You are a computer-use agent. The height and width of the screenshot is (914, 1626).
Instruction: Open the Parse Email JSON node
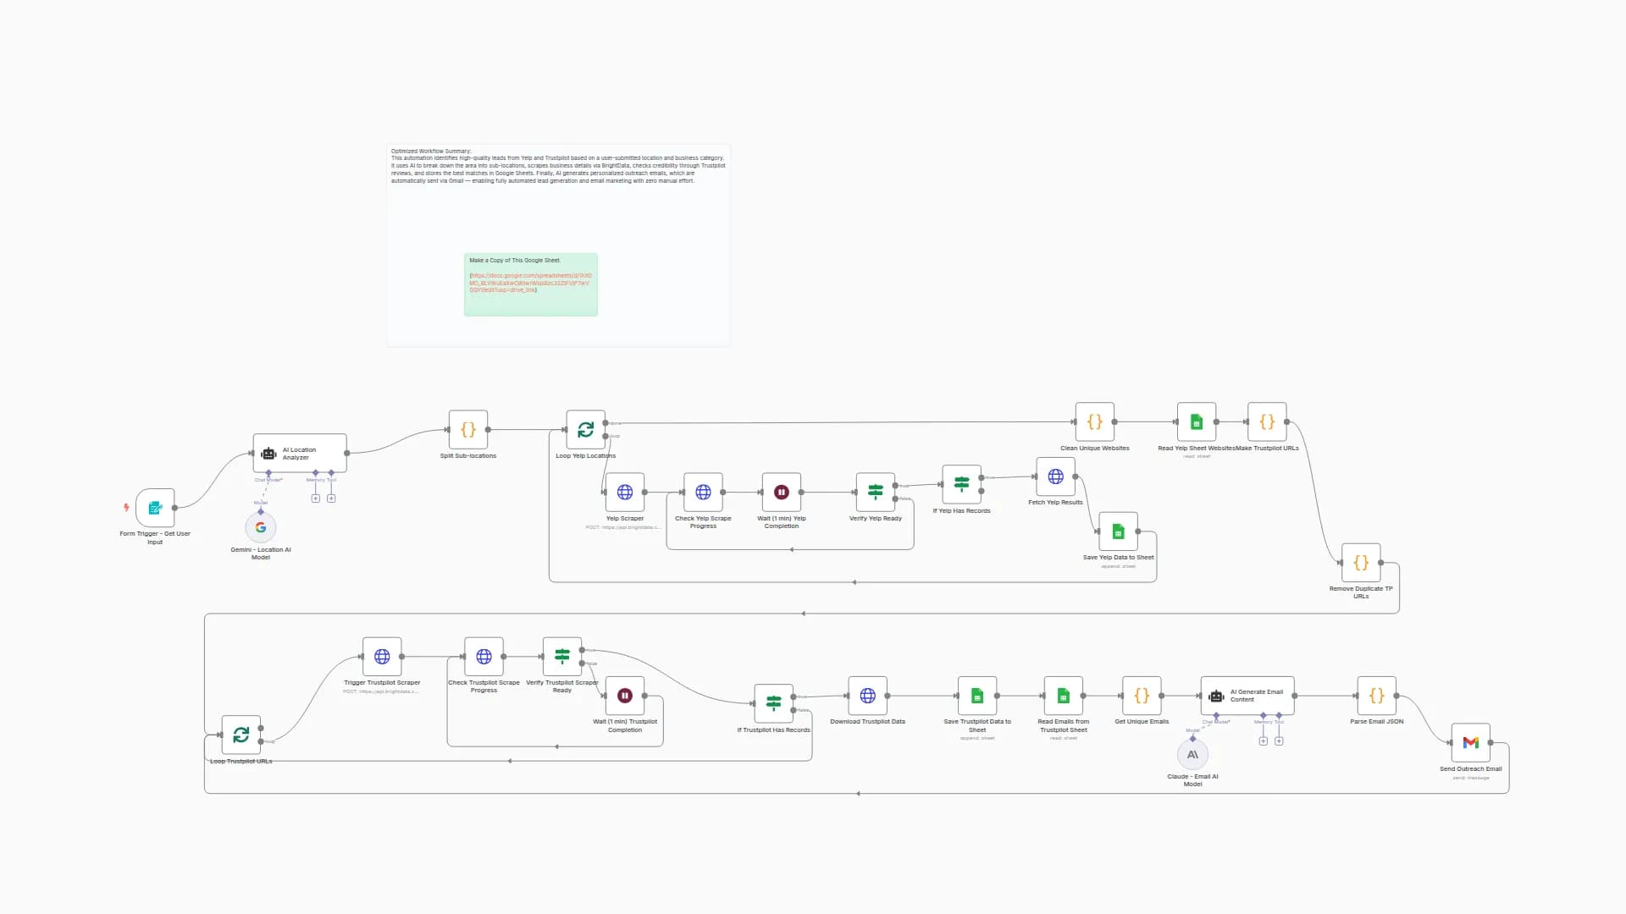click(1377, 696)
